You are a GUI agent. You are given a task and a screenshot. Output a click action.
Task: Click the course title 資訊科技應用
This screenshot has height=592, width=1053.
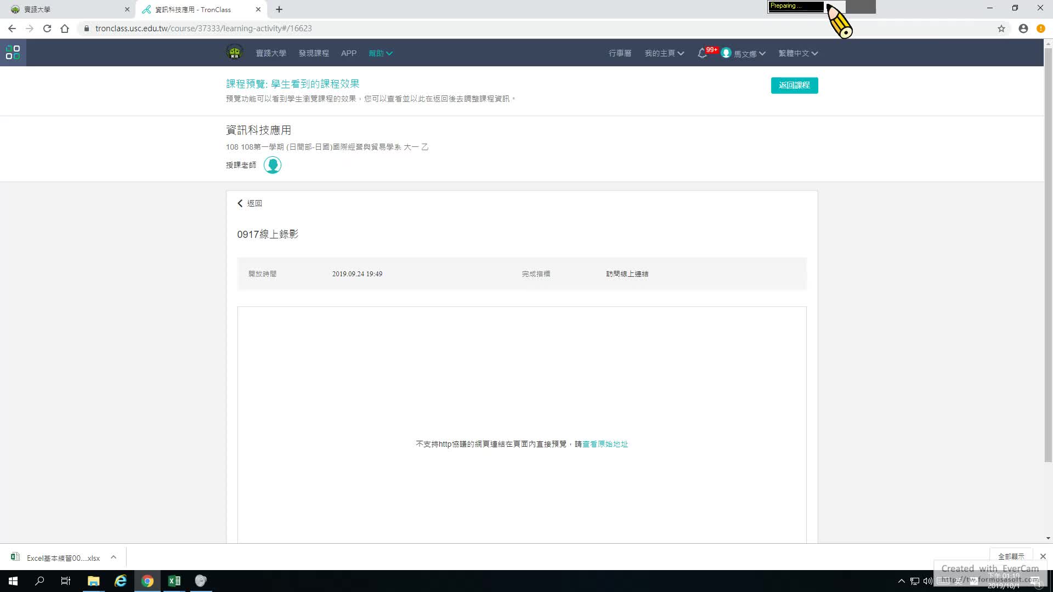pyautogui.click(x=259, y=130)
